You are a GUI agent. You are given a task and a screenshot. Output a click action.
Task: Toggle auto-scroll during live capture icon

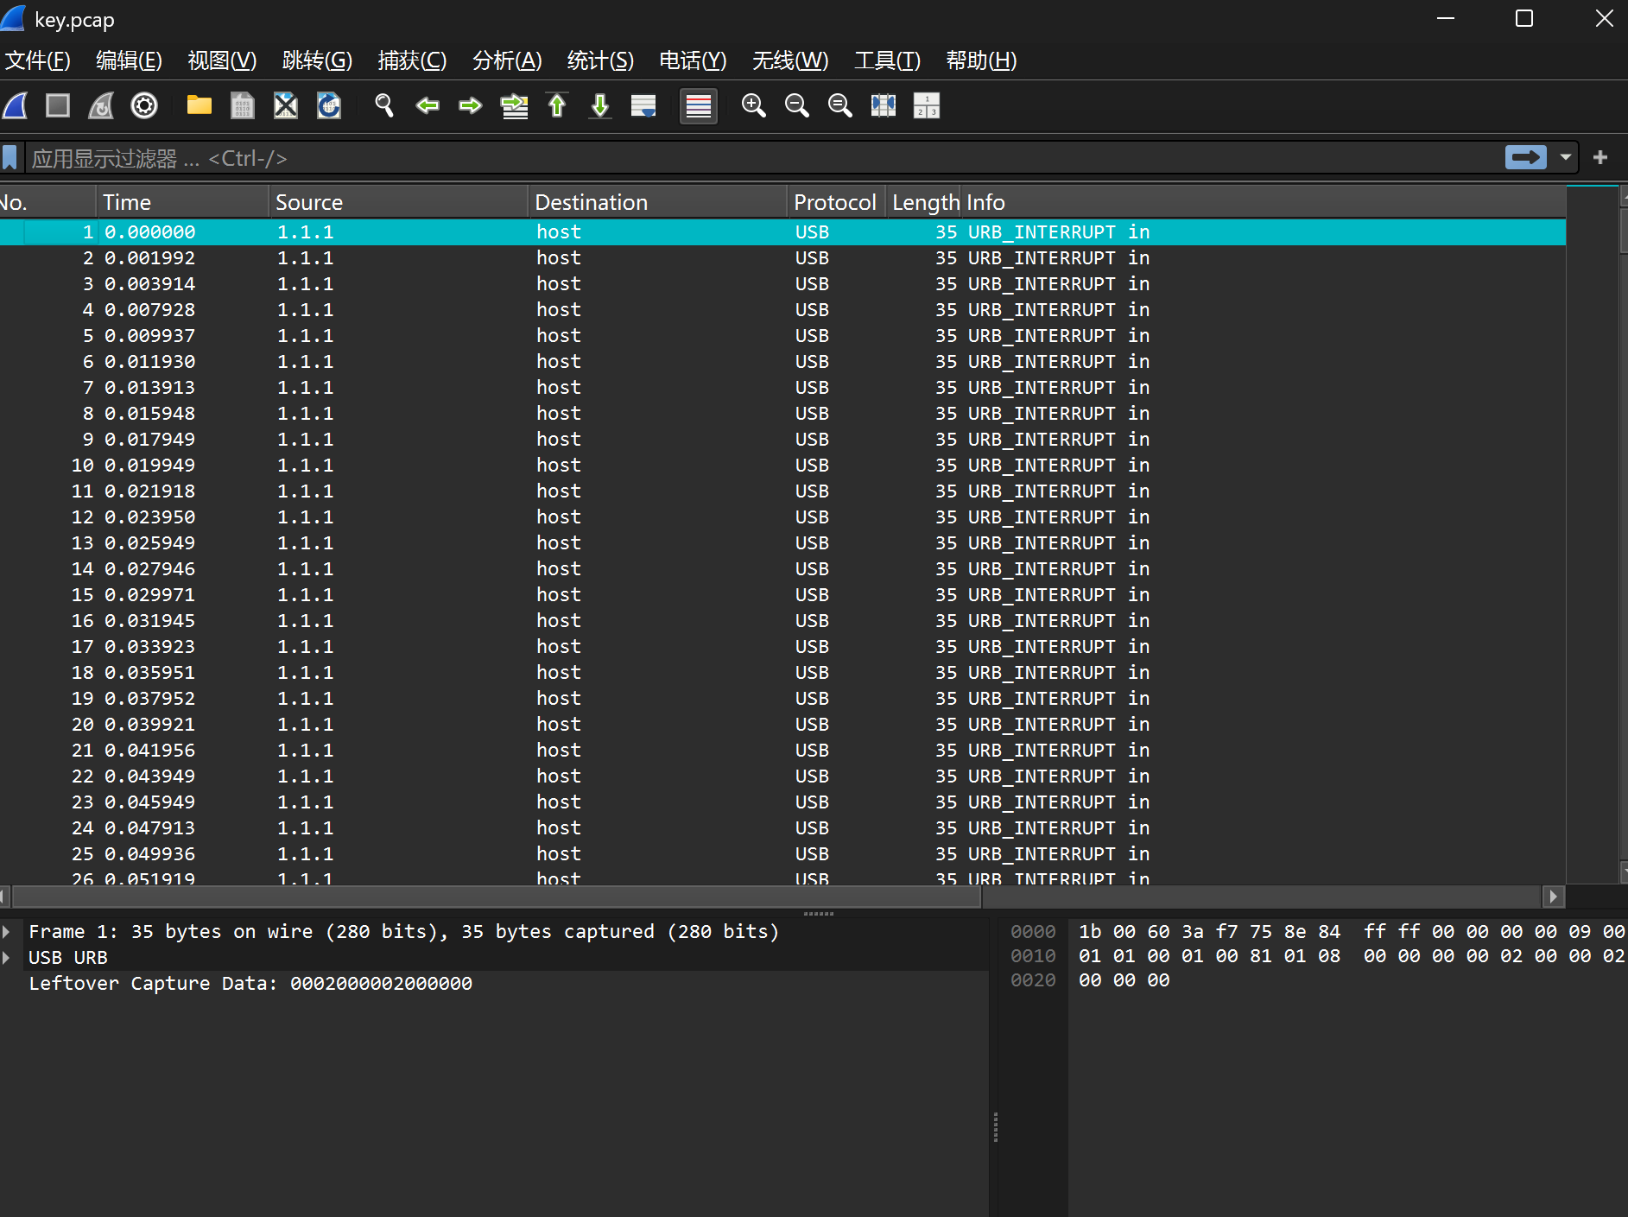pyautogui.click(x=643, y=105)
